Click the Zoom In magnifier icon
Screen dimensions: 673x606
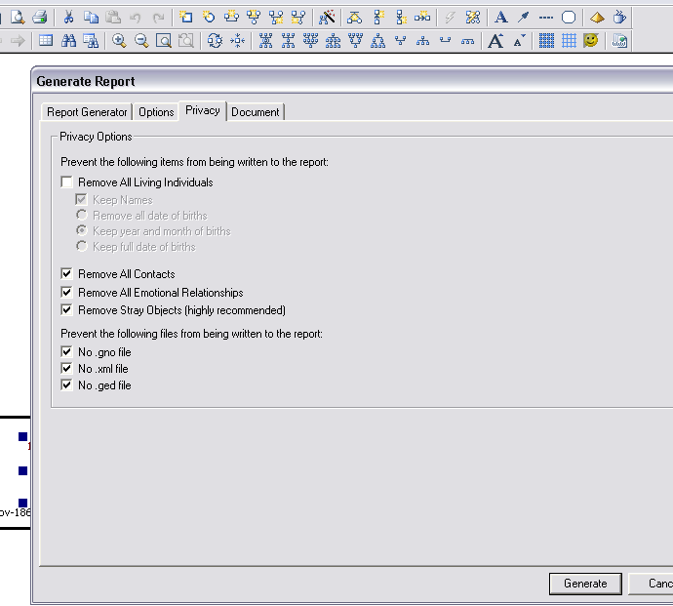coord(119,40)
